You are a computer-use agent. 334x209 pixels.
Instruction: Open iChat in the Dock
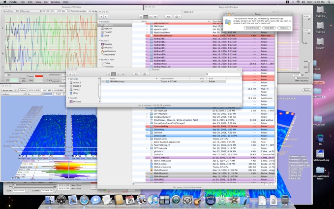click(95, 200)
